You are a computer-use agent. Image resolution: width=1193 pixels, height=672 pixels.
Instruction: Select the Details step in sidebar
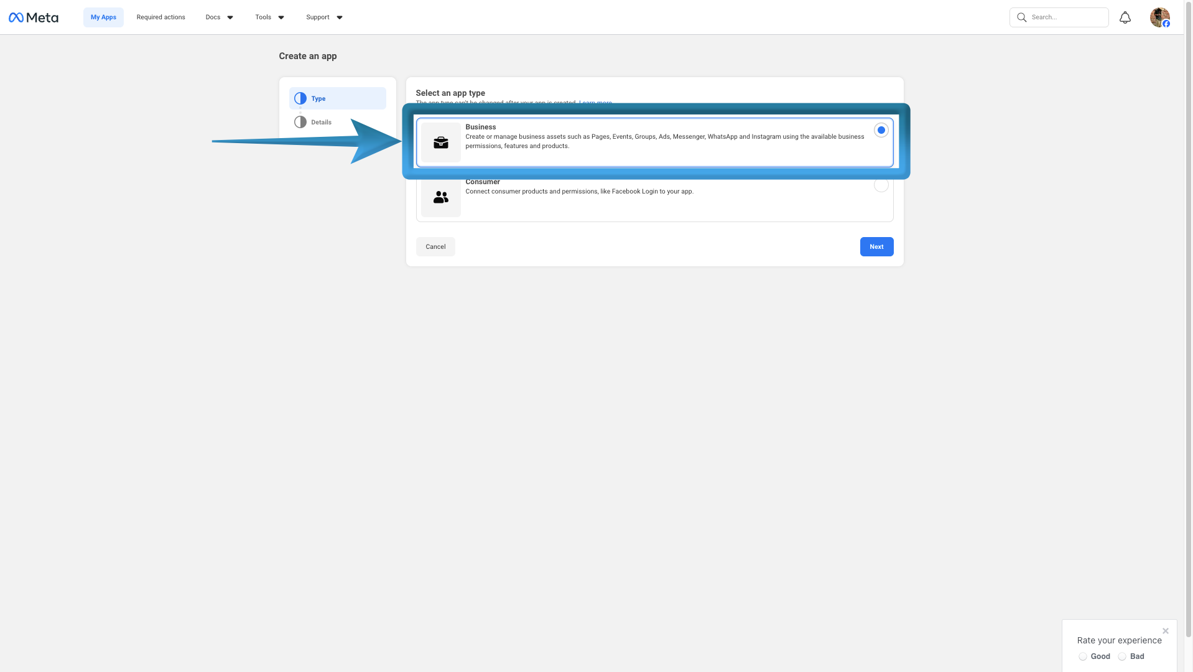pyautogui.click(x=337, y=122)
